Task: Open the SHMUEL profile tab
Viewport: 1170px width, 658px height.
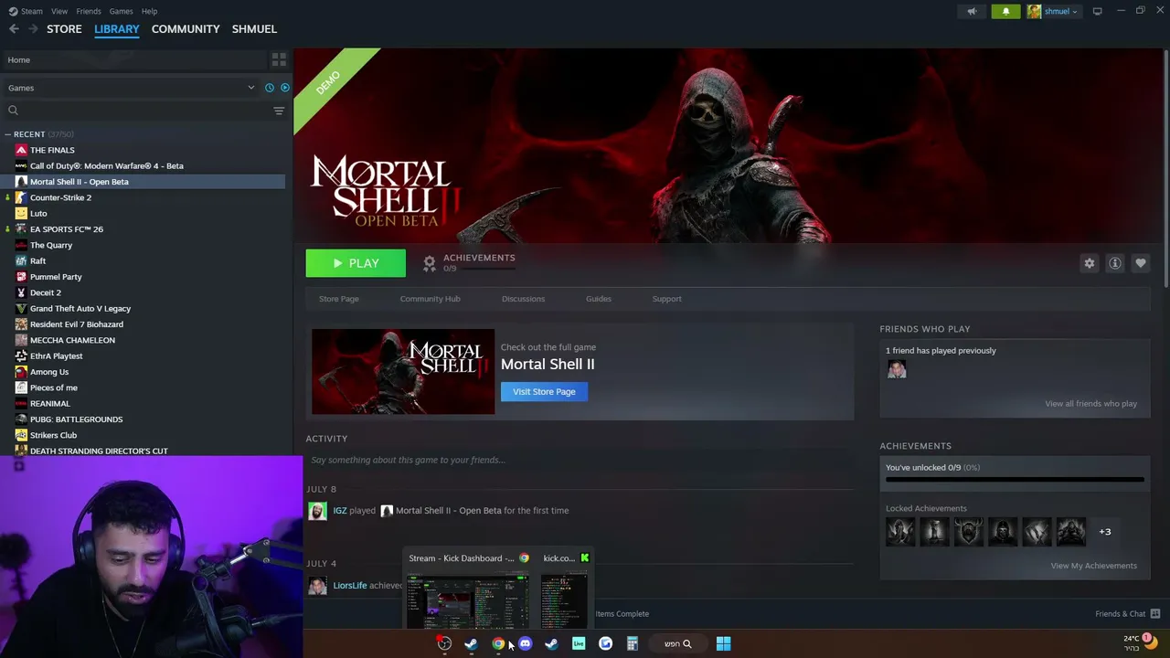Action: [254, 29]
